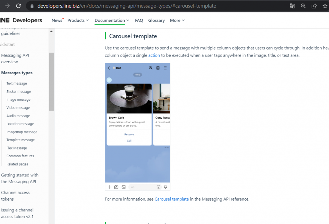Image resolution: width=329 pixels, height=224 pixels.
Task: Open Carousel template API reference link
Action: click(x=172, y=199)
